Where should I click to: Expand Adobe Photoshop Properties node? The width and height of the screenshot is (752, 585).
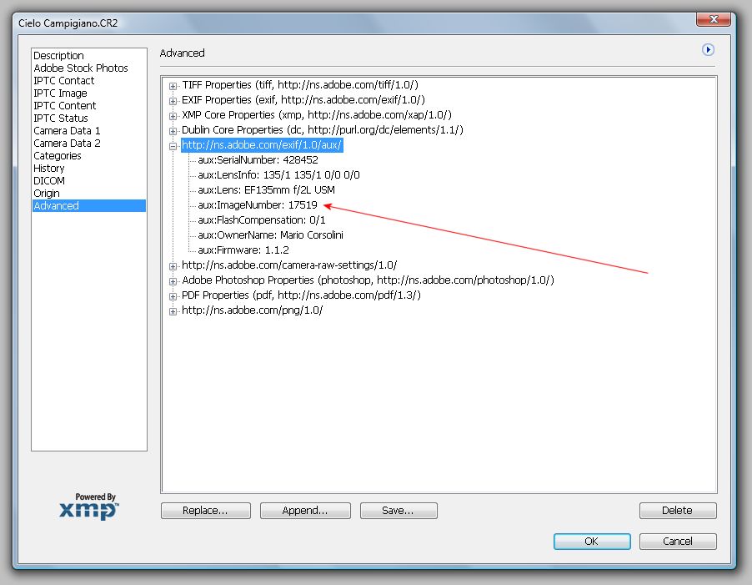[173, 280]
